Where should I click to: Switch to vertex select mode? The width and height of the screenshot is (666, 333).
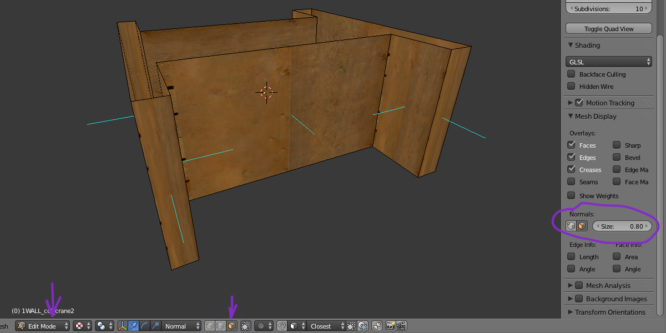pyautogui.click(x=210, y=326)
